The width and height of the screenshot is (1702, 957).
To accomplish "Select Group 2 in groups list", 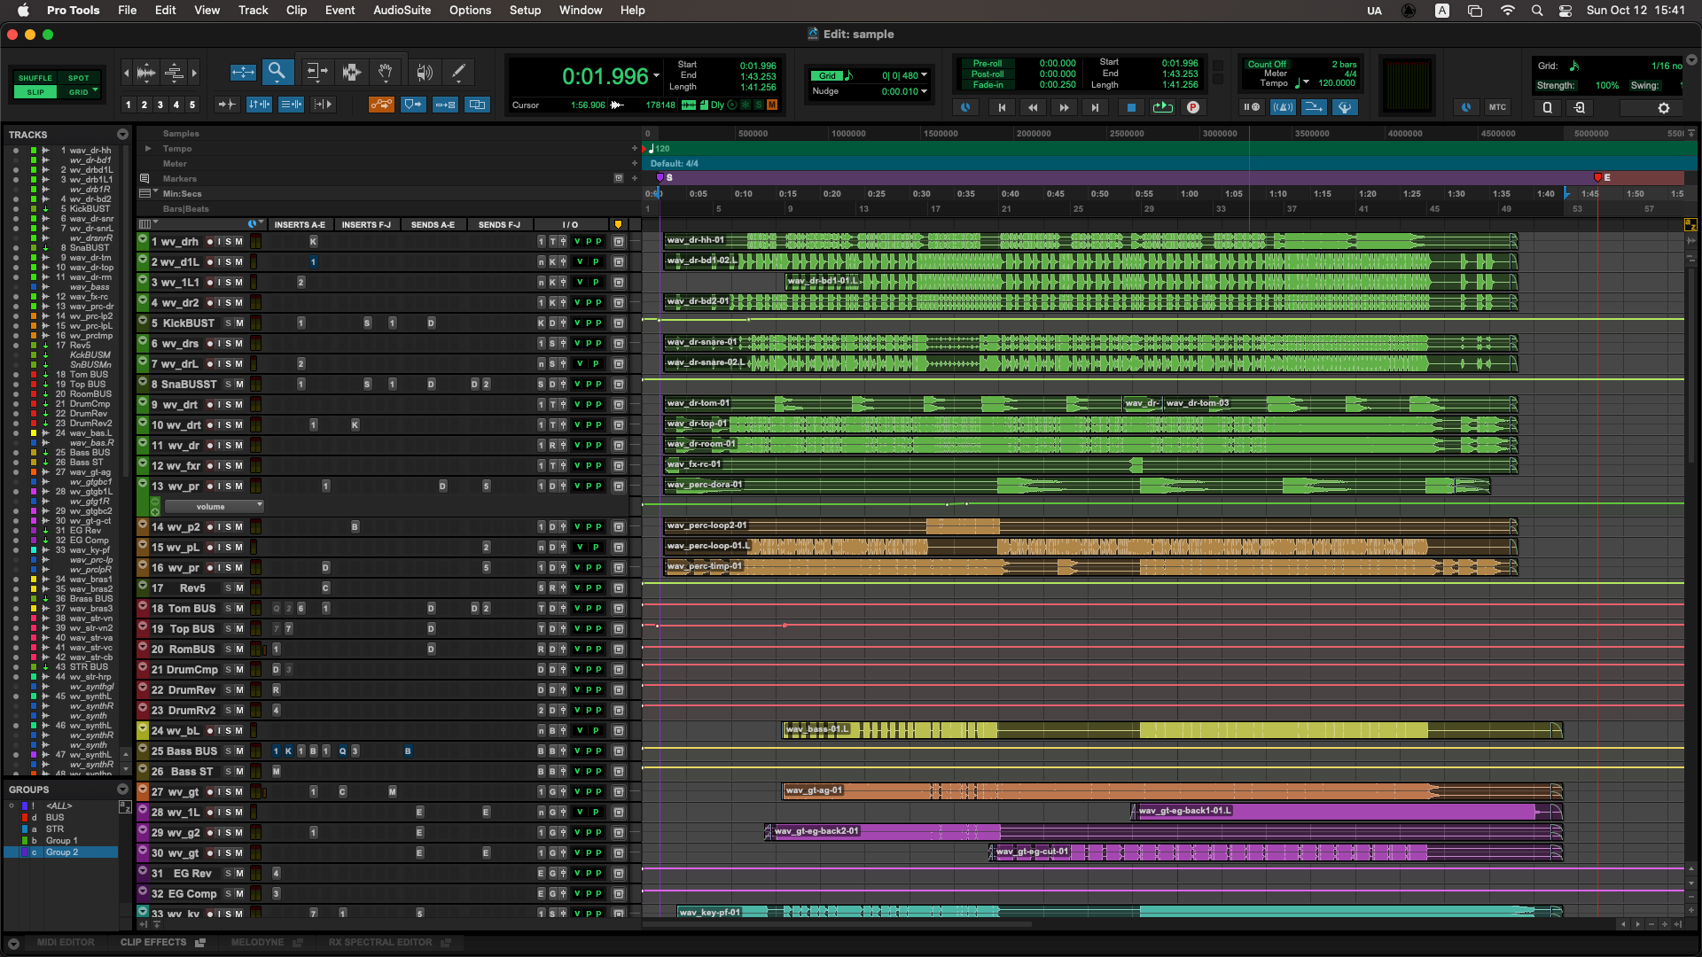I will tap(62, 852).
